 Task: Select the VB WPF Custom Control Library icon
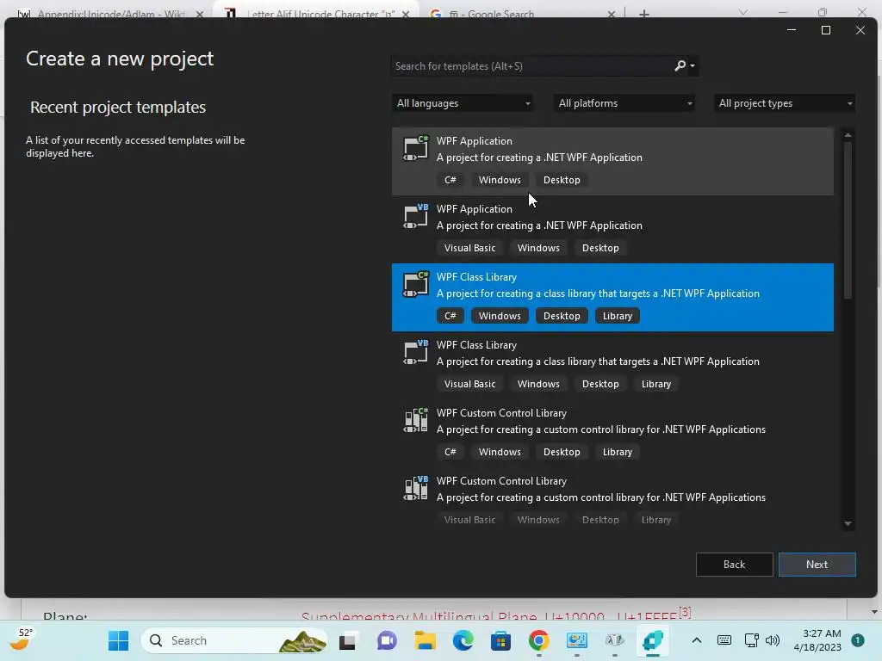click(x=416, y=489)
